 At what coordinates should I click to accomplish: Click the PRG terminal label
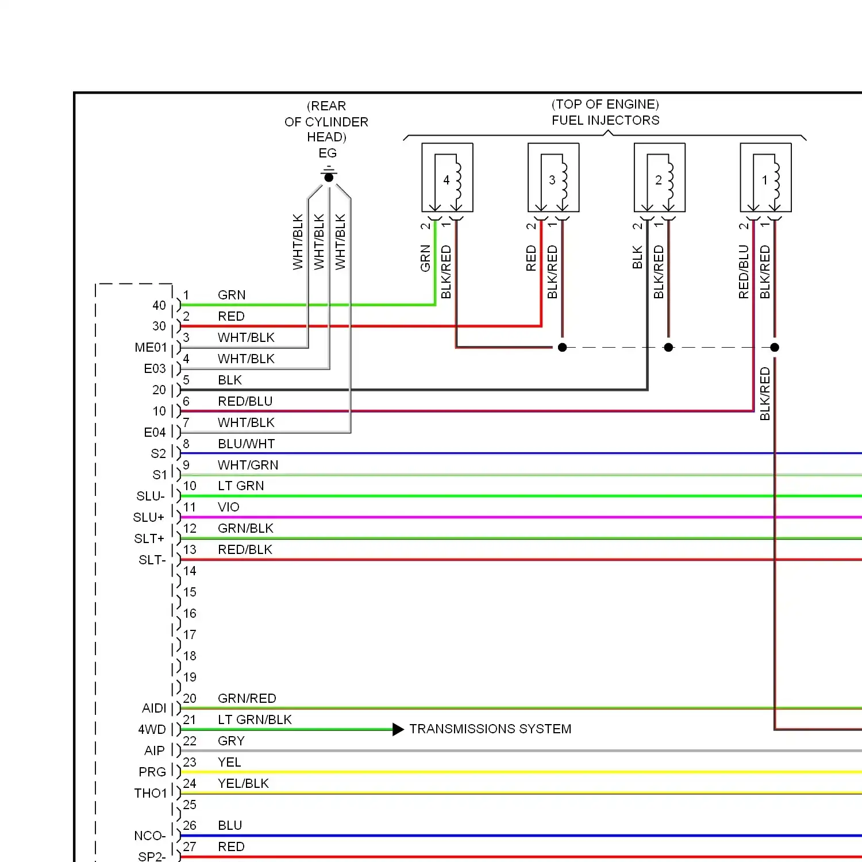click(152, 772)
